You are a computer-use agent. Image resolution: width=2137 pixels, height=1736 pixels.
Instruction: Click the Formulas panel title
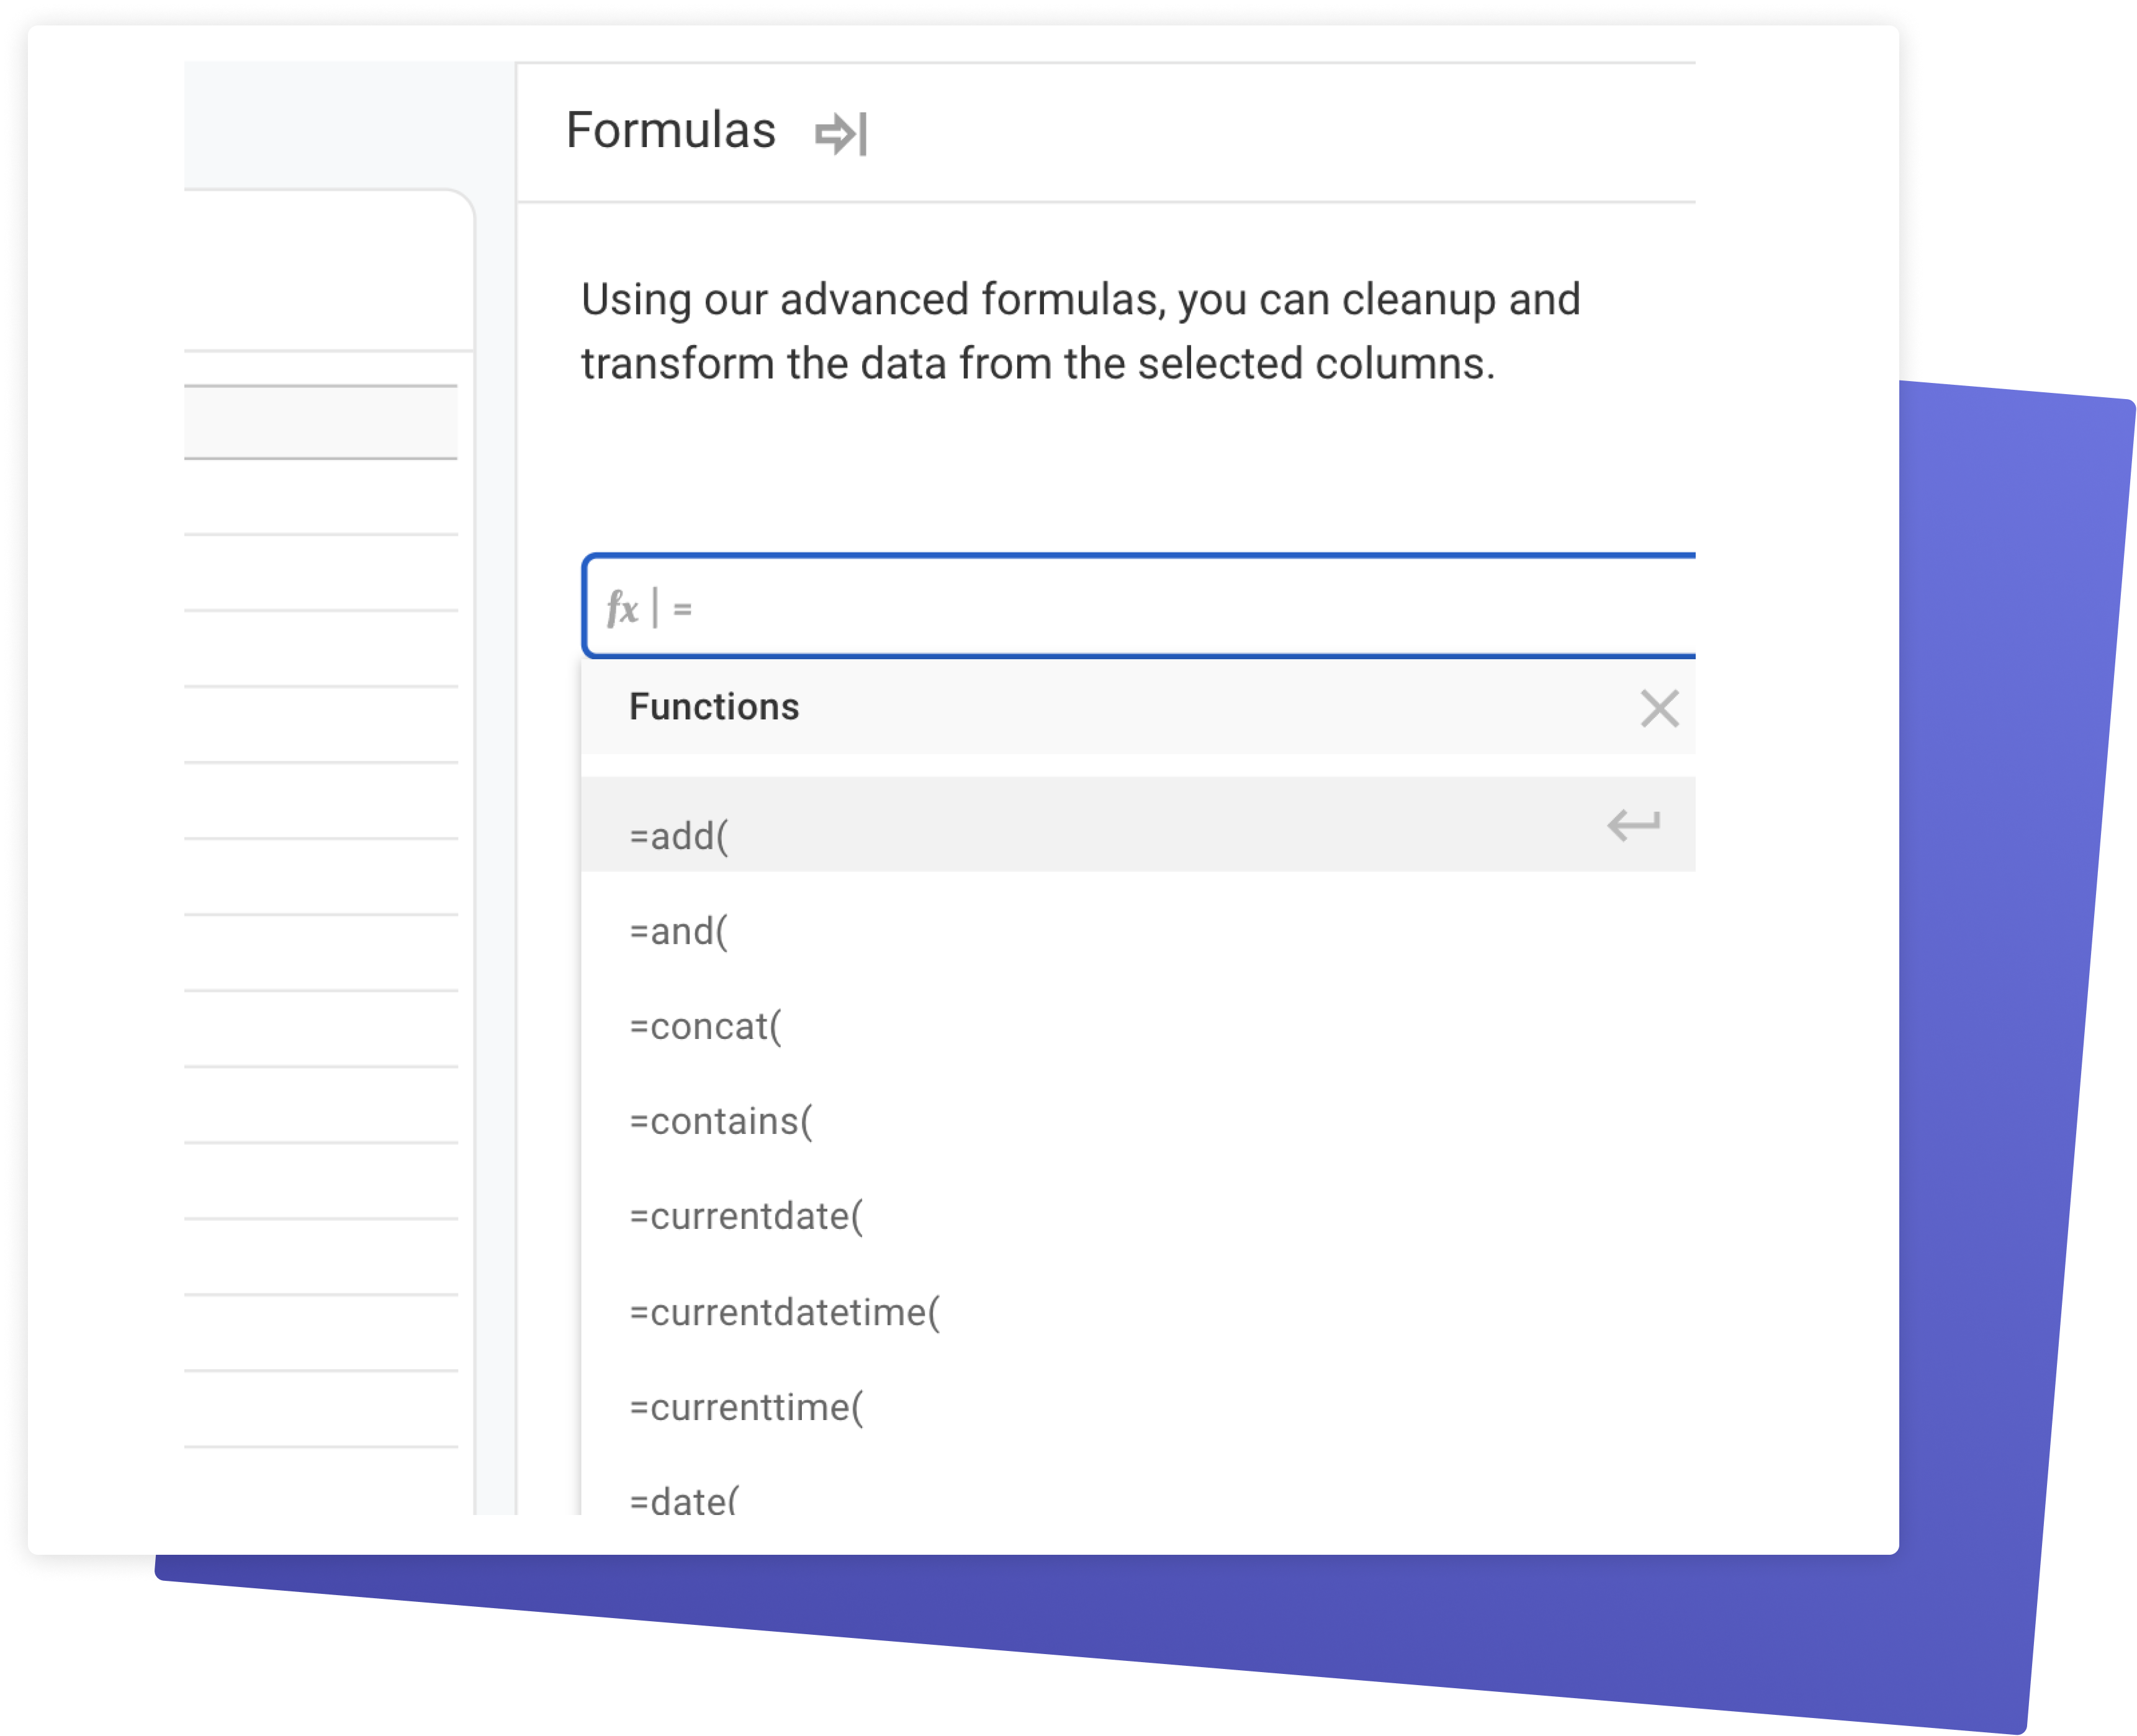(671, 131)
